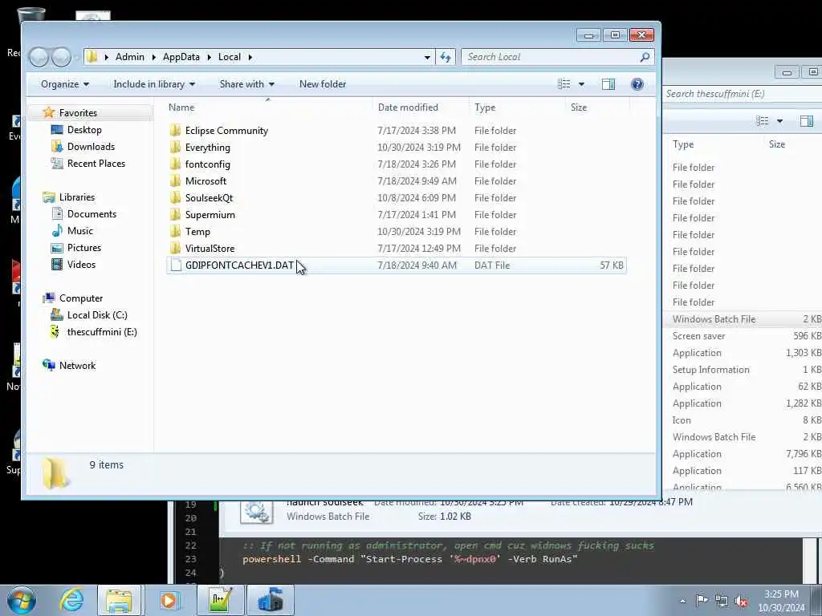
Task: Click the Search Local input field
Action: pos(551,57)
